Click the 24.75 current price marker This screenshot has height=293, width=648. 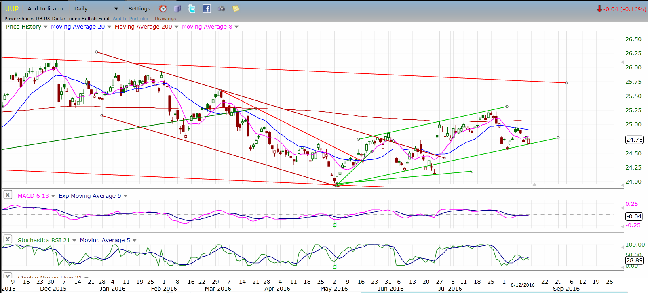point(634,140)
